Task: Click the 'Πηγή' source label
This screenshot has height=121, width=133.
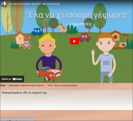Action: (3, 85)
